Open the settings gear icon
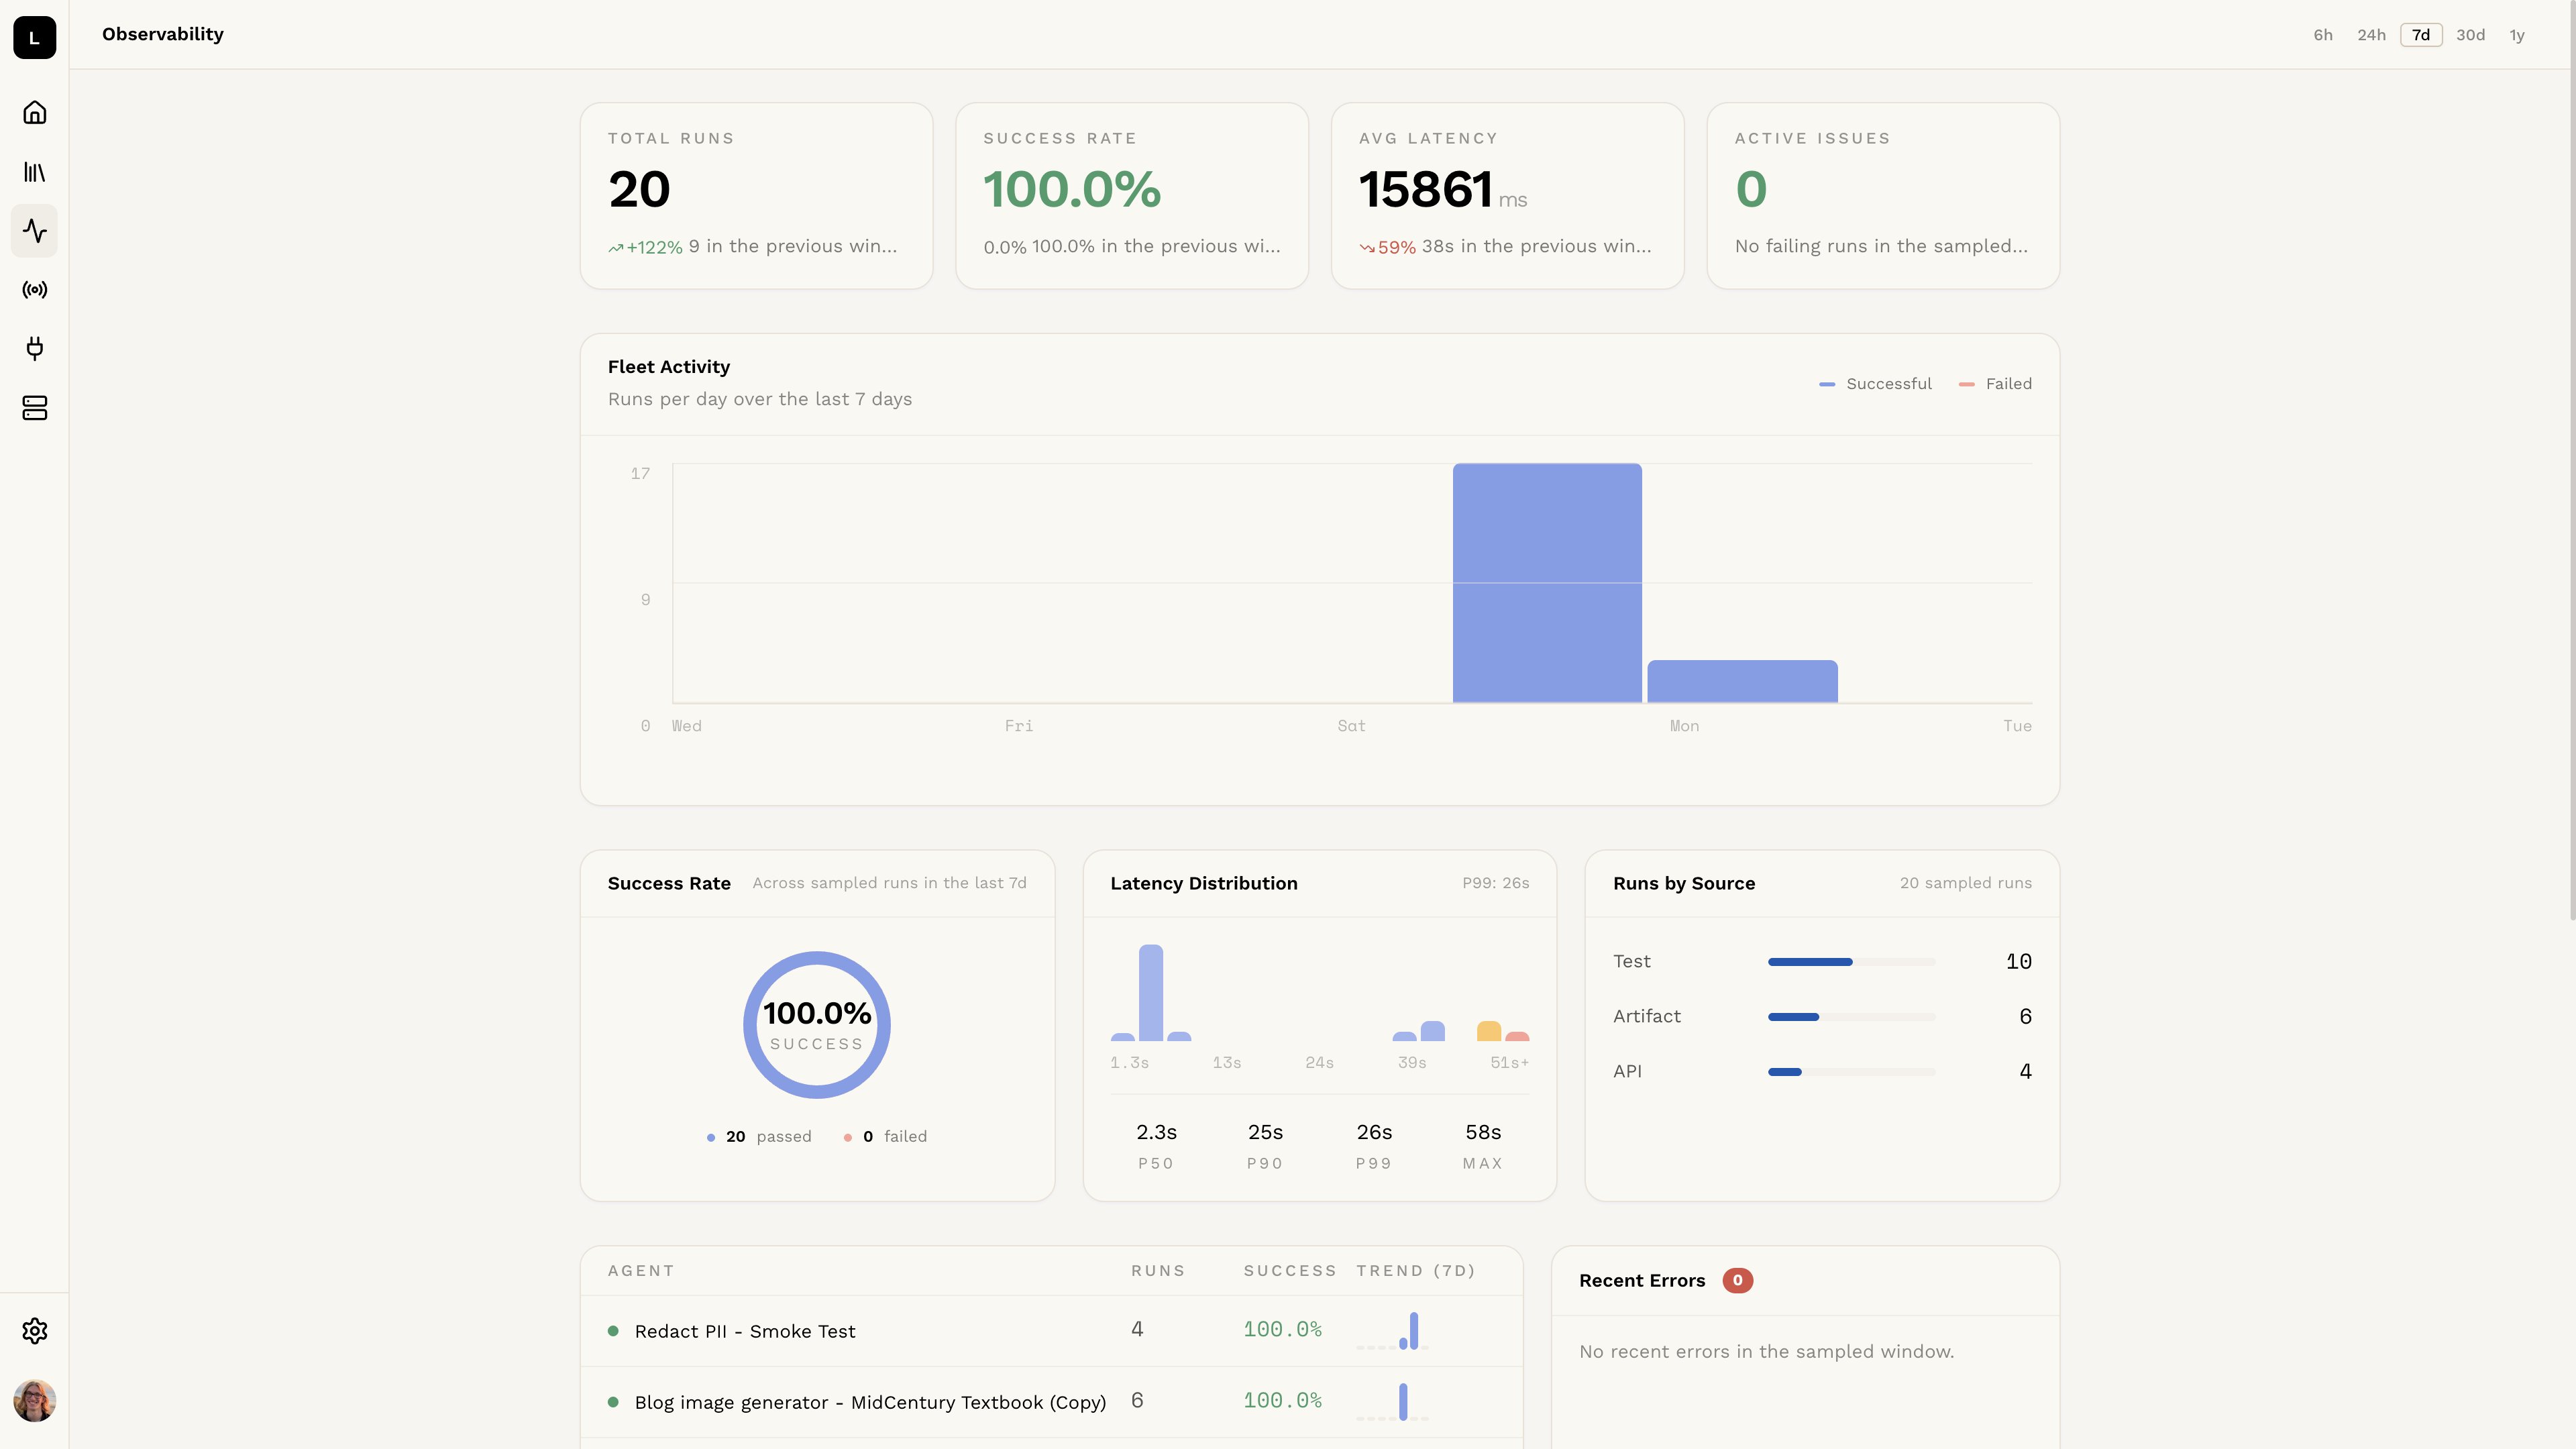 (34, 1331)
